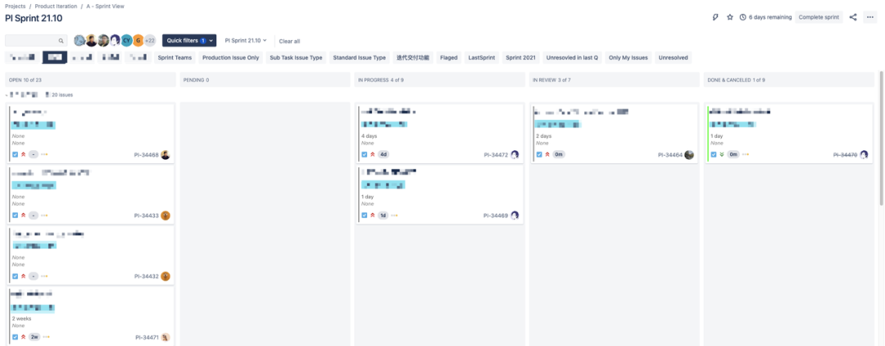Click the highest priority icon on PI-34468
This screenshot has height=346, width=885.
24,154
